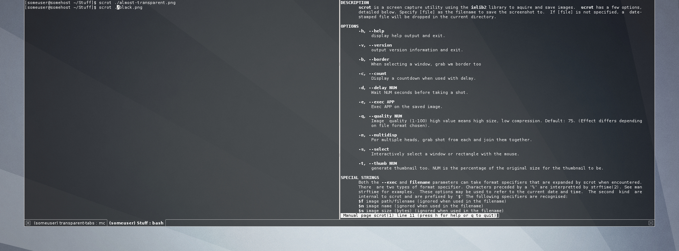Click the bold word "imlib2" in the description

[x=479, y=7]
